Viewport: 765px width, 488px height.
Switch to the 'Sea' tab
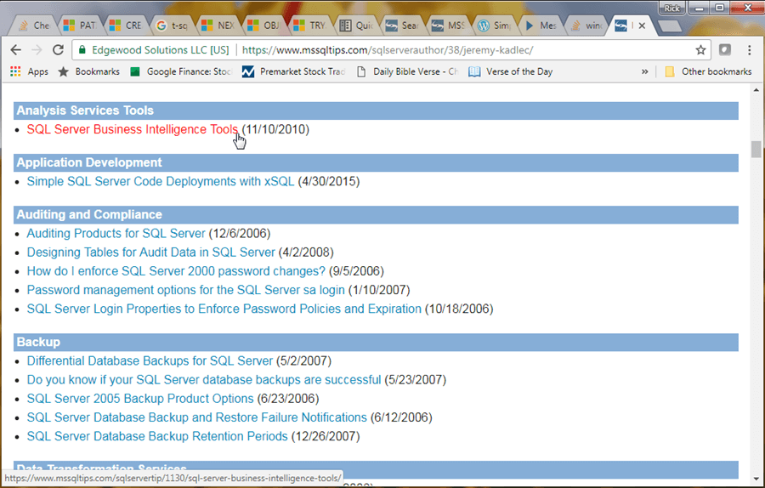[x=401, y=26]
